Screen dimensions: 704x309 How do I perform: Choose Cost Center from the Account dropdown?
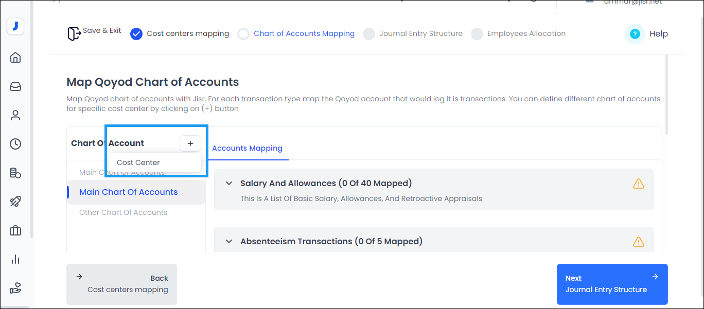pos(138,162)
